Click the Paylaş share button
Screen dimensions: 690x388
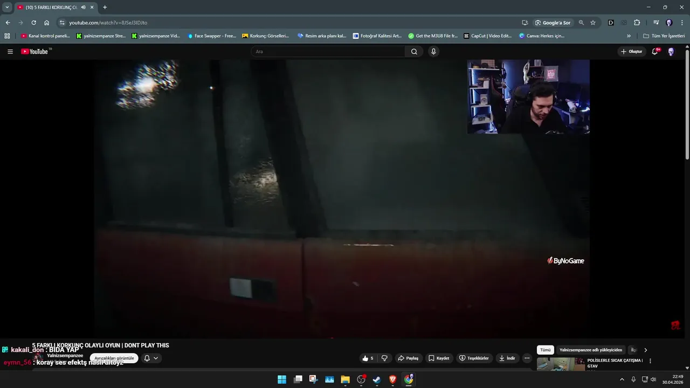coord(408,358)
